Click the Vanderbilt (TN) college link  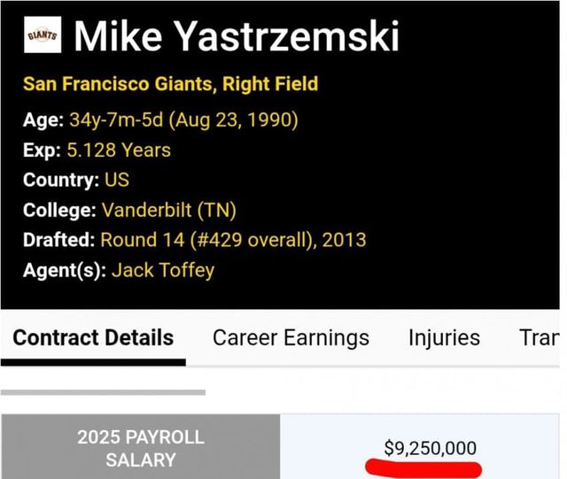pyautogui.click(x=169, y=210)
